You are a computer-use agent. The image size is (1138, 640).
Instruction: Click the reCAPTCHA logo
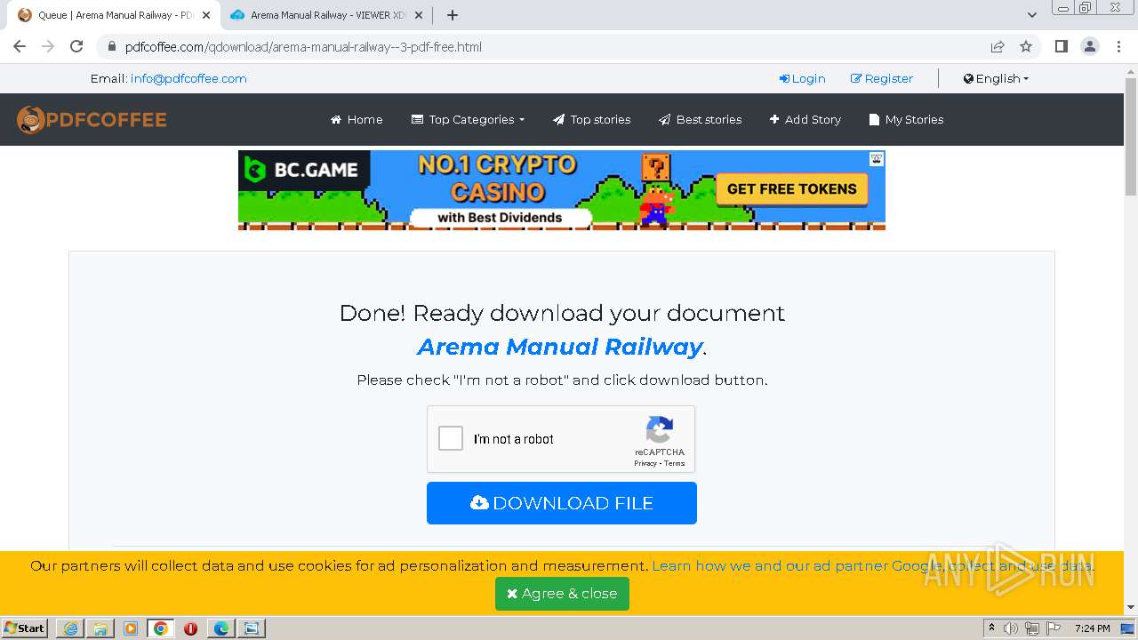click(x=660, y=430)
